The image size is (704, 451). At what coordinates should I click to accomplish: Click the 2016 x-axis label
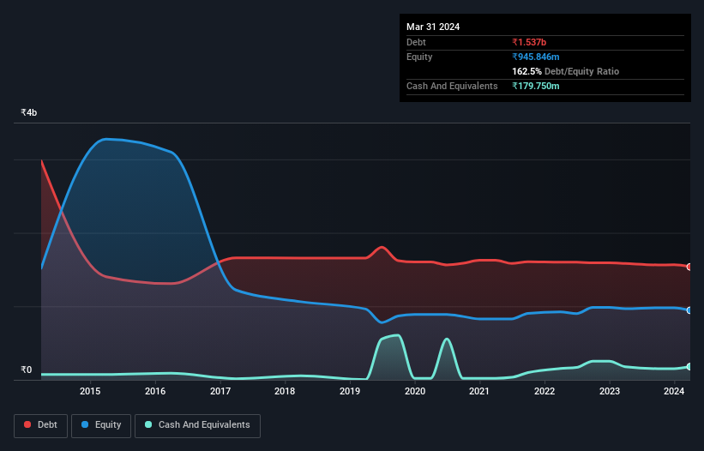[x=155, y=391]
